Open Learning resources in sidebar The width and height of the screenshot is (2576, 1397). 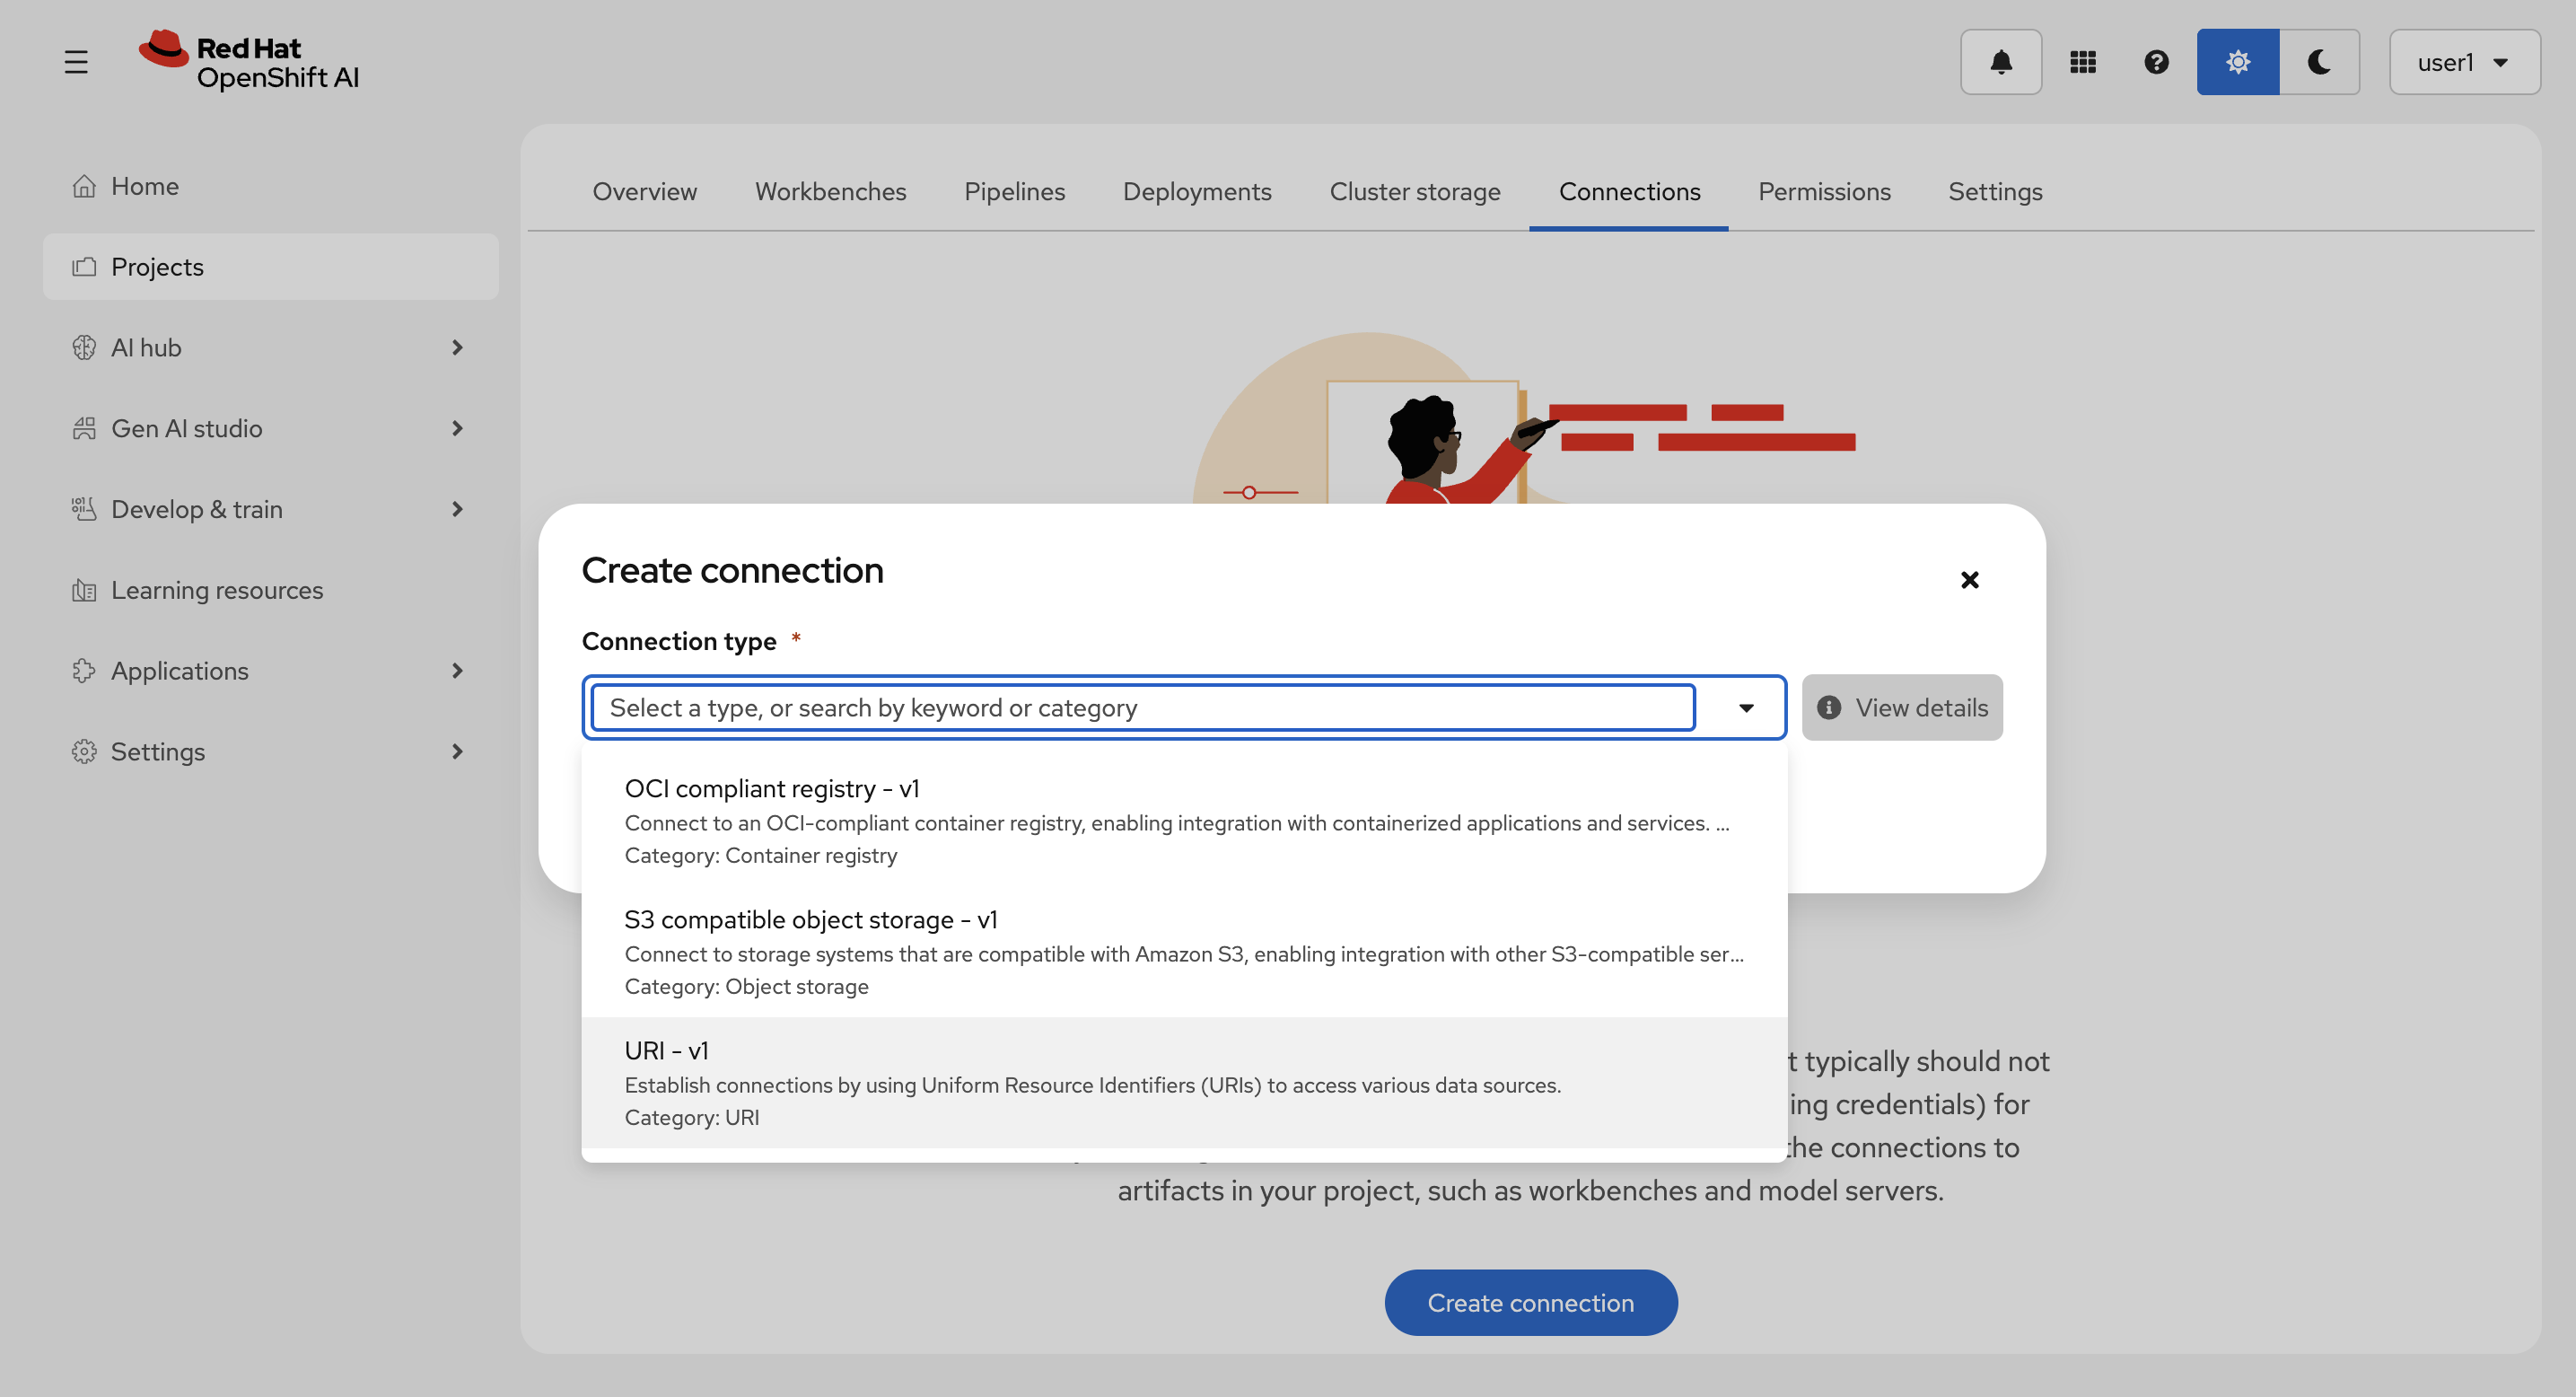pos(217,590)
